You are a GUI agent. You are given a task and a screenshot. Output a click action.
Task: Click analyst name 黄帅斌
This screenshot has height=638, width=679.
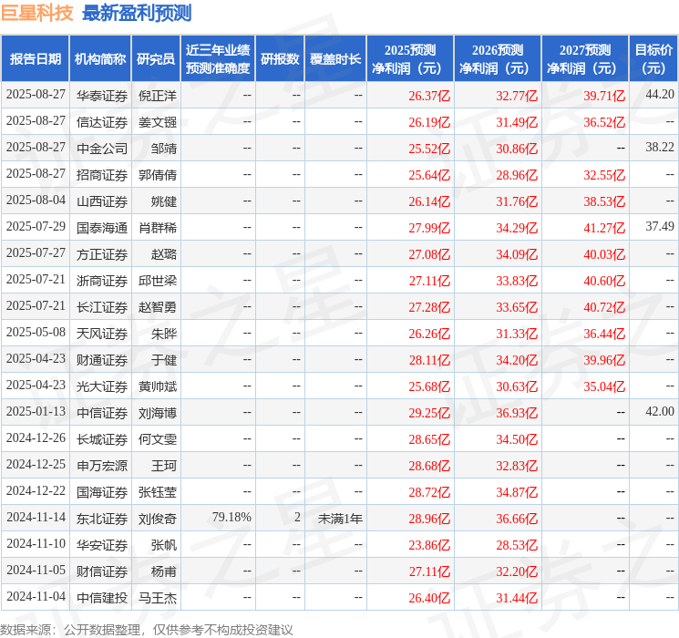(157, 386)
